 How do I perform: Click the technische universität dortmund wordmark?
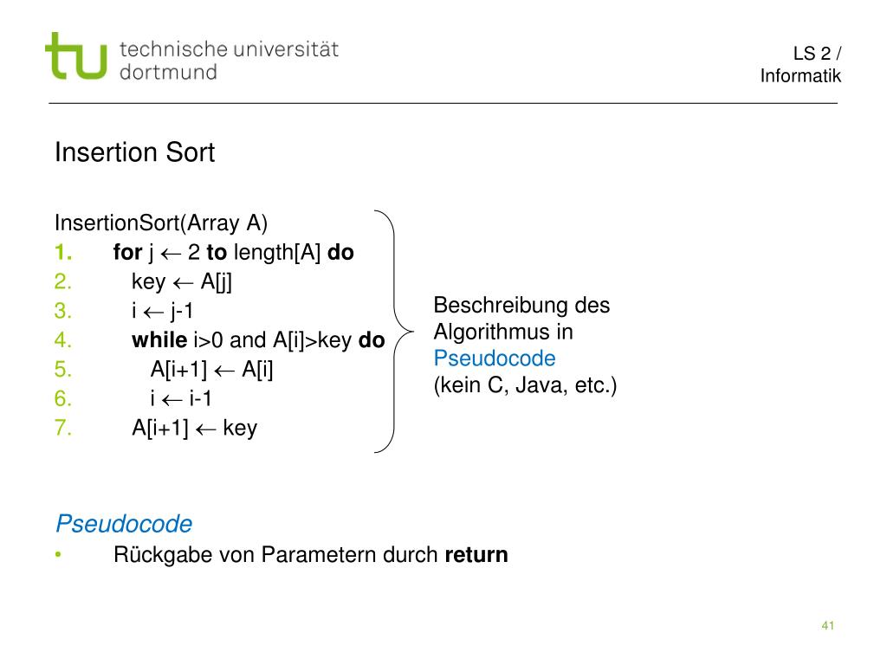[229, 61]
